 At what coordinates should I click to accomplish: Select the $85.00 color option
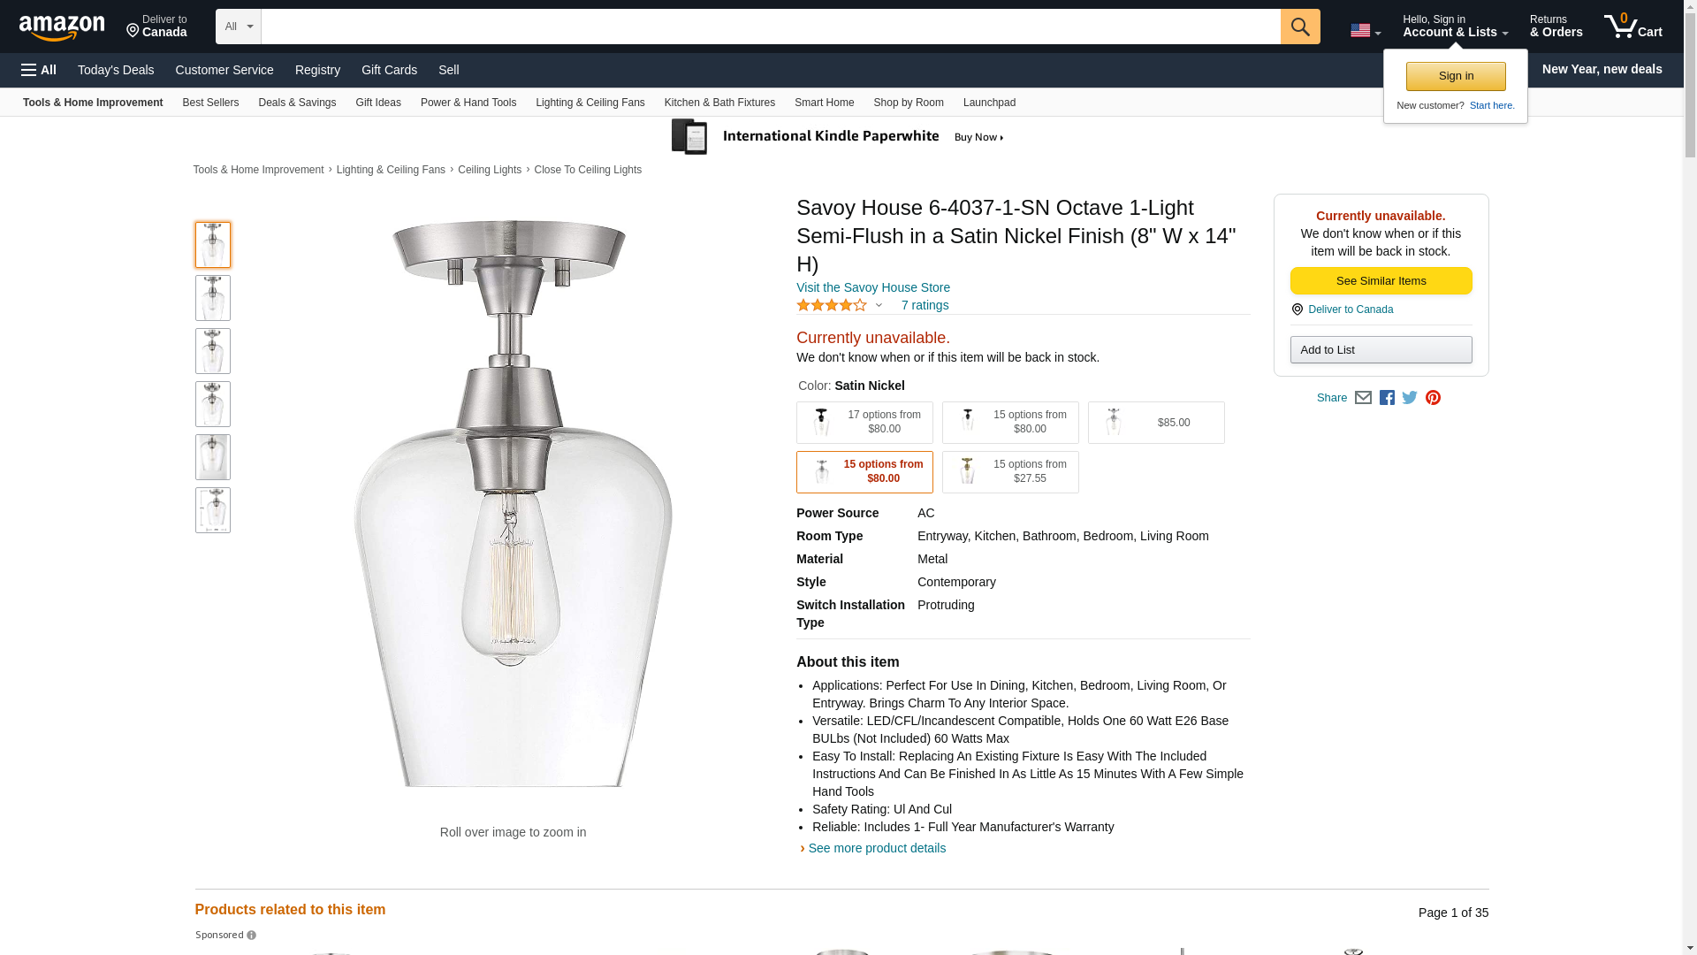1155,423
